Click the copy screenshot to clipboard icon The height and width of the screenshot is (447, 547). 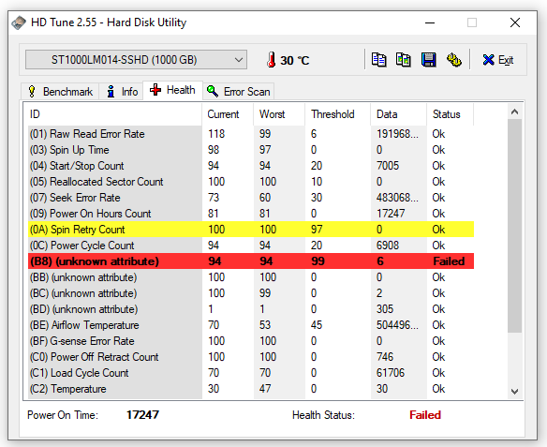coord(404,60)
